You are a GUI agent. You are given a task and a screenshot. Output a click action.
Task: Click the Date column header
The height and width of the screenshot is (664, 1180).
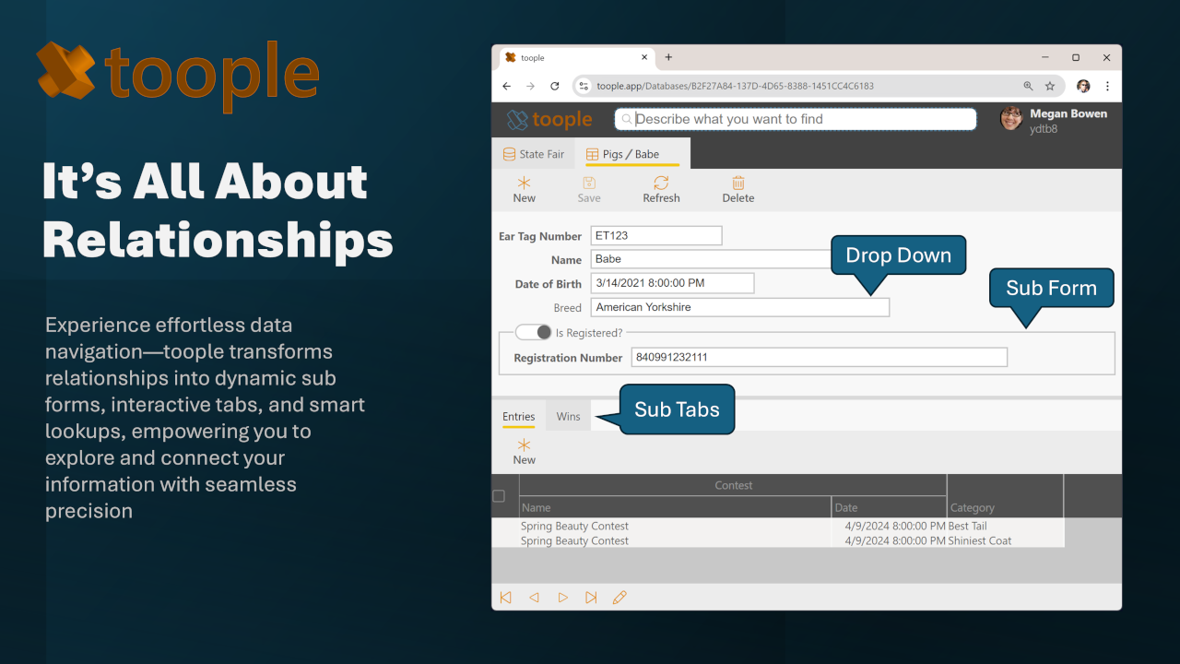coord(889,507)
